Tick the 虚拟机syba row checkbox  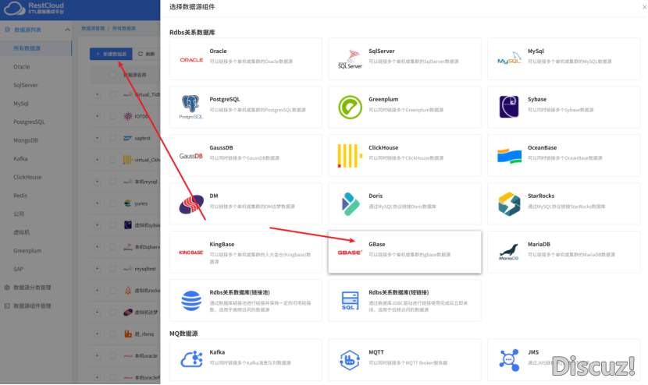pos(112,225)
